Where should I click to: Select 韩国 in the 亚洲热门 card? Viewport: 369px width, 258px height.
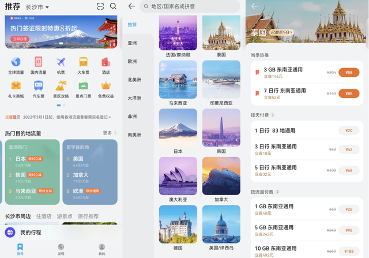pyautogui.click(x=21, y=175)
